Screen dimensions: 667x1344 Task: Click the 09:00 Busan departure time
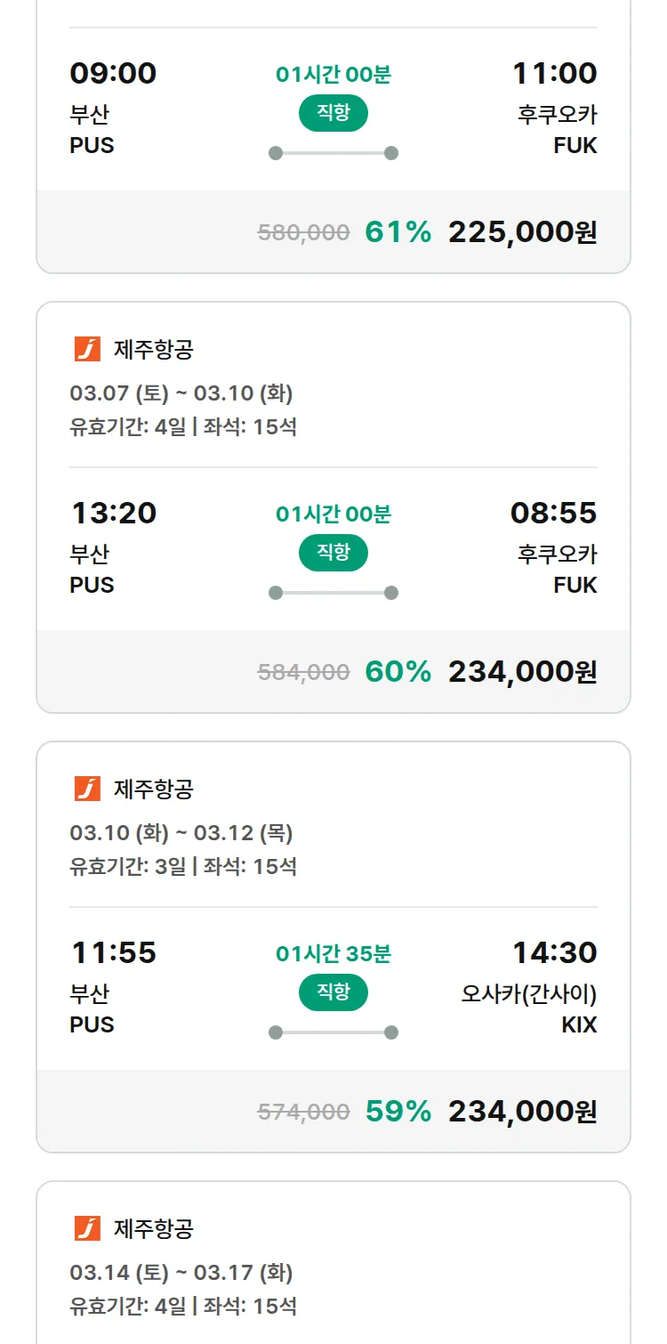(113, 73)
